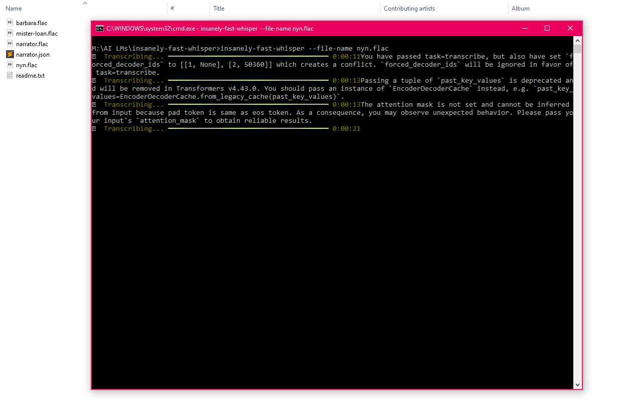Screen dimensions: 619x416
Task: Click the readme.txt document icon
Action: (10, 76)
